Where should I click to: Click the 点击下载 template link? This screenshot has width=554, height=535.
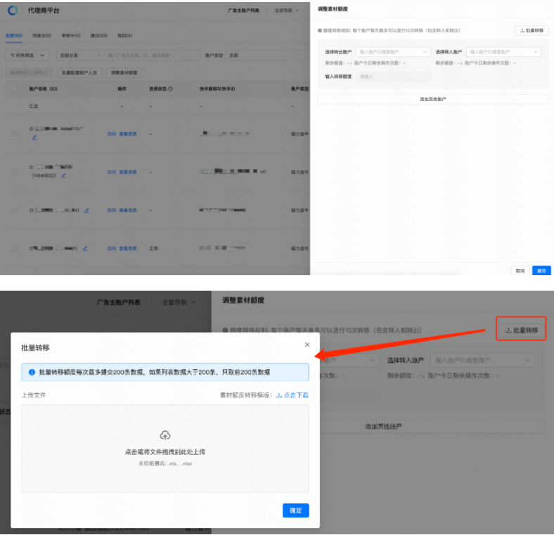click(x=292, y=395)
